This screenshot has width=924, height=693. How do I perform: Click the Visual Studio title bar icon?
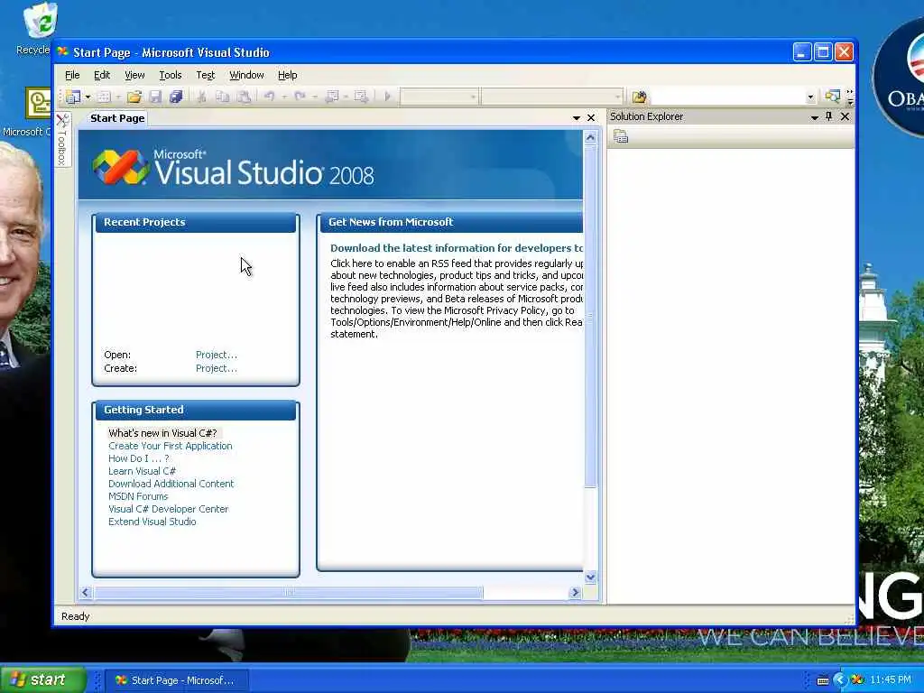click(63, 51)
